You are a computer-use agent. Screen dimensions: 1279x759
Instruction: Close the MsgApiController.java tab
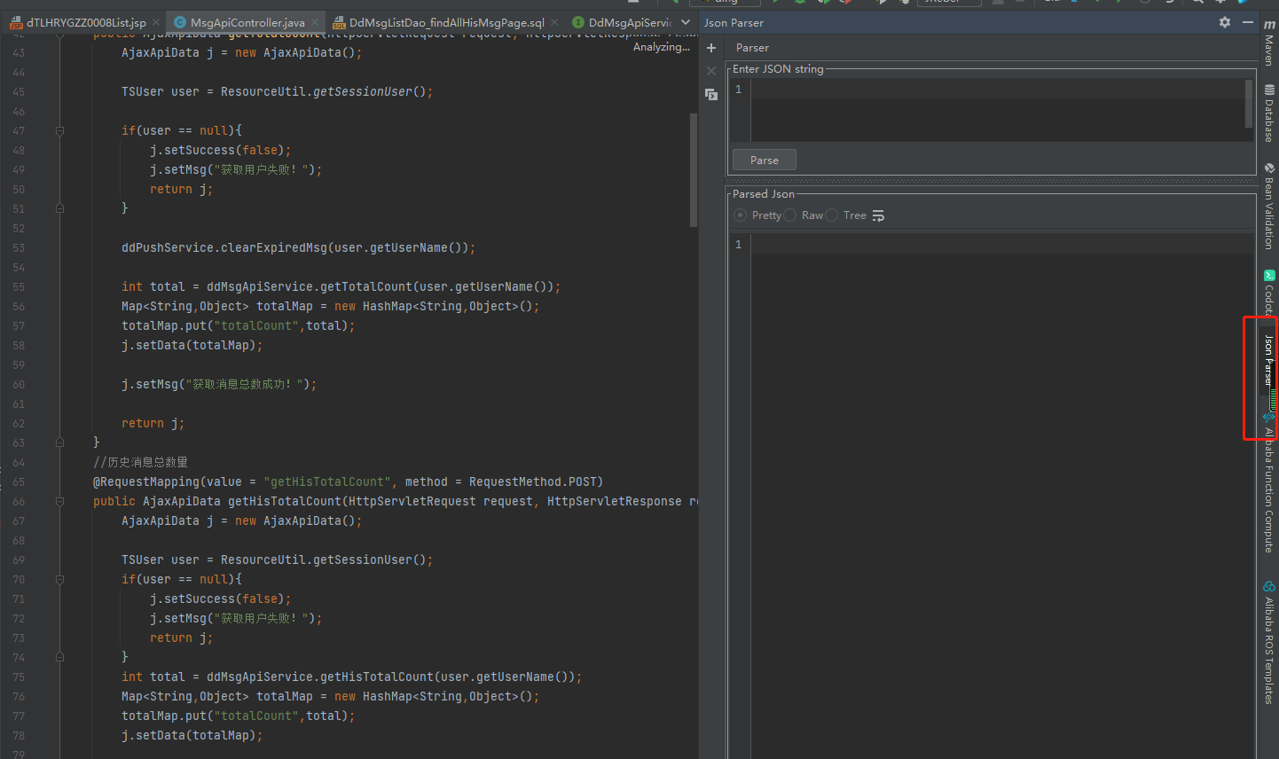[315, 22]
